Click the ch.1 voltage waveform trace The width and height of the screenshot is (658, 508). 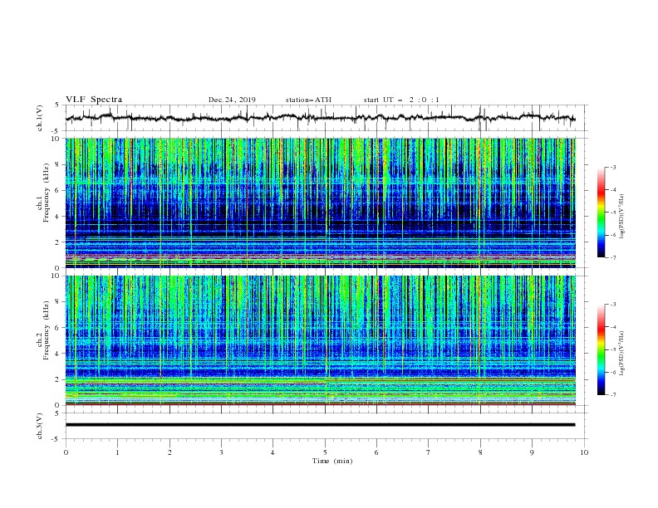(x=320, y=118)
